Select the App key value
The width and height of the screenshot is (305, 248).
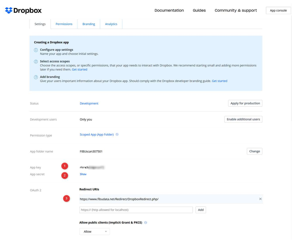(92, 167)
